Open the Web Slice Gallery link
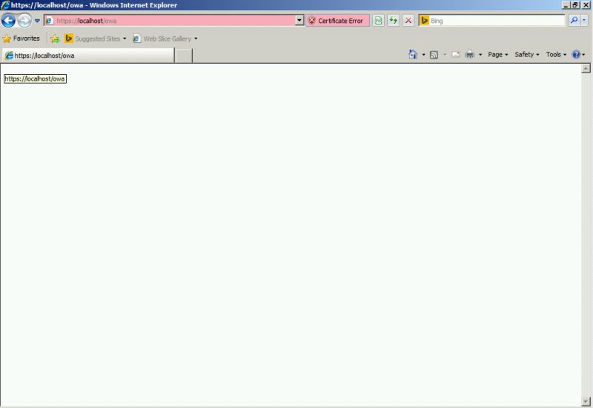 pyautogui.click(x=162, y=39)
